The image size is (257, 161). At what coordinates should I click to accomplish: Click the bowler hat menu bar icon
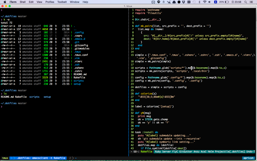(174, 2)
